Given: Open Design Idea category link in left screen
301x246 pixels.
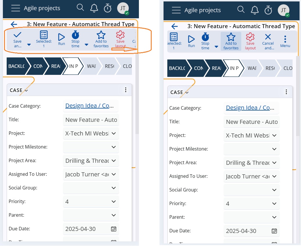Looking at the screenshot, I should (89, 106).
